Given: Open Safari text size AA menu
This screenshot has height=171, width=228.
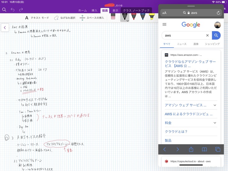Looking at the screenshot, I should coord(164,13).
